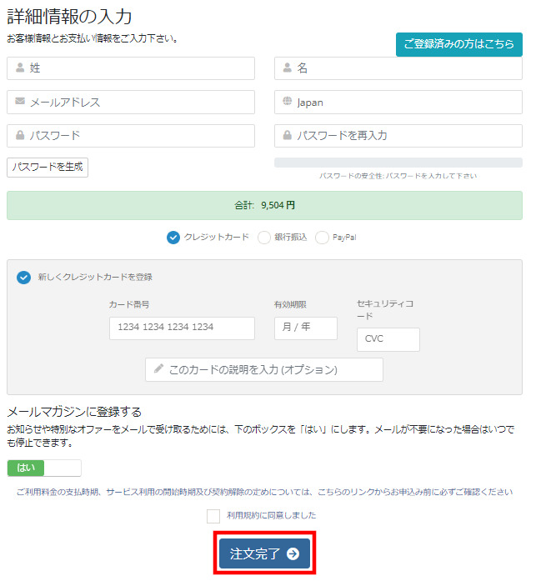Click ご登録済みの方はこちら login button
Viewport: 541px width, 581px height.
point(459,44)
